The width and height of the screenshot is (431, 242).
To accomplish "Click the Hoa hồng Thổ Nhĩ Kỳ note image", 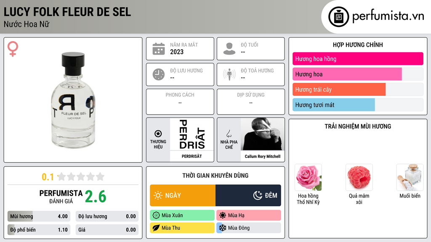I will point(308,178).
